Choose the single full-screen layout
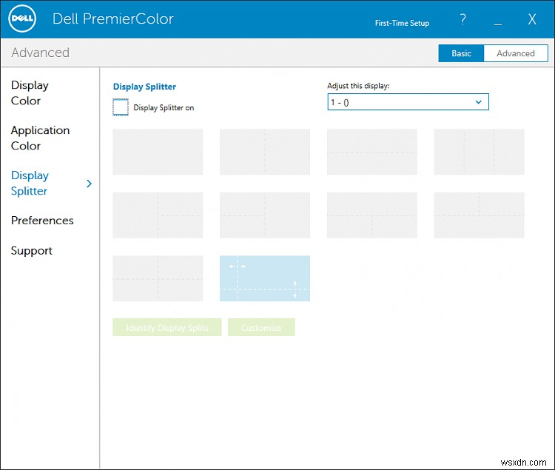This screenshot has height=470, width=555. 158,152
